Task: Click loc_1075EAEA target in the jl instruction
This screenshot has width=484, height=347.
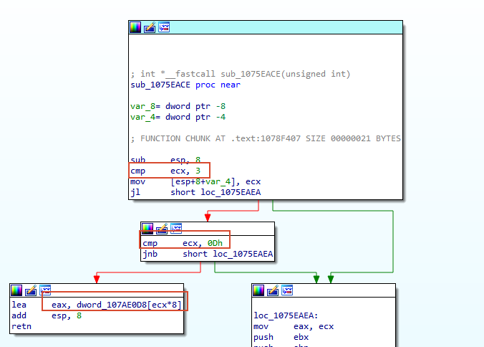Action: coord(231,192)
